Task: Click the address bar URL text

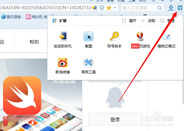Action: click(46, 8)
